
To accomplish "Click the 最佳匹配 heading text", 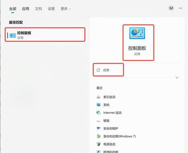I will coord(16,22).
